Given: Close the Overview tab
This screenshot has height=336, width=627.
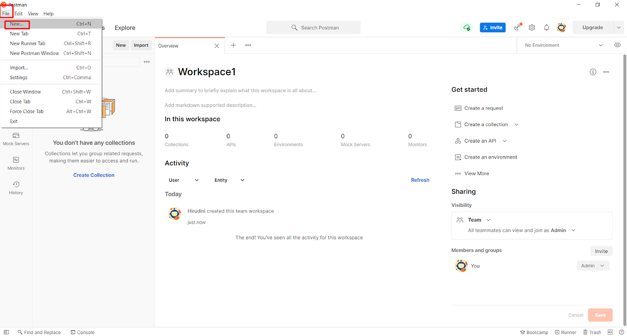Looking at the screenshot, I should point(217,46).
